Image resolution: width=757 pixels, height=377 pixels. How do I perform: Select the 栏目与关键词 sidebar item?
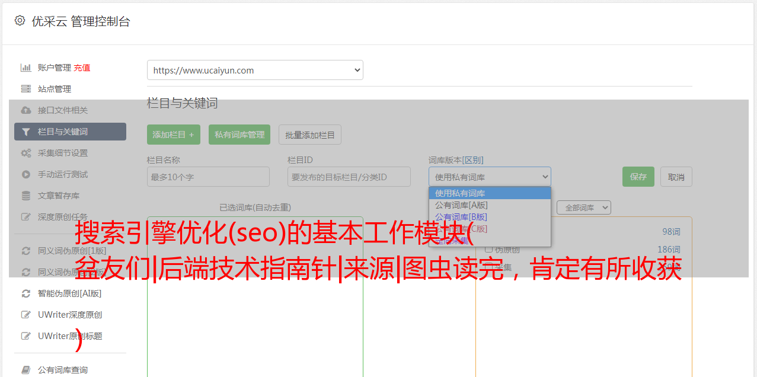(70, 132)
